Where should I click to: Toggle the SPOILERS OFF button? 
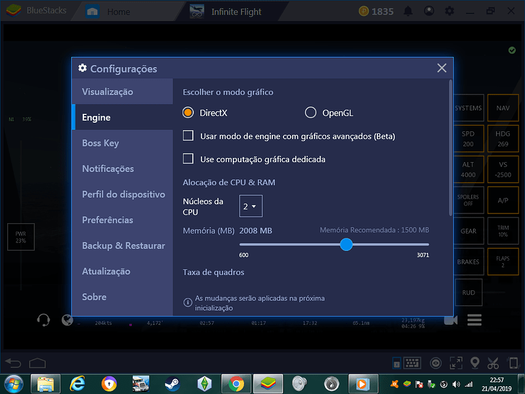tap(469, 200)
